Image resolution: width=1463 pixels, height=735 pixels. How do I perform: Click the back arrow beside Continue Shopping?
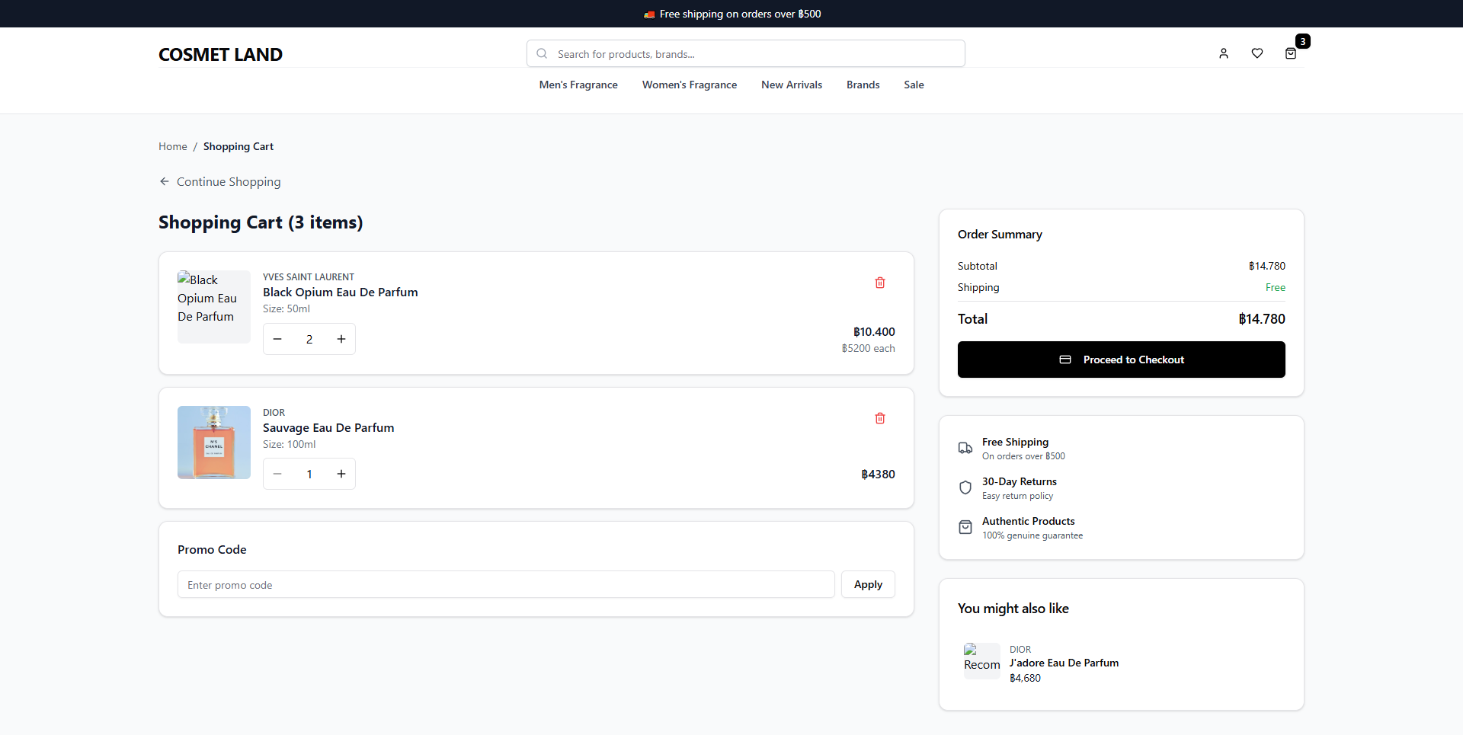[x=165, y=181]
